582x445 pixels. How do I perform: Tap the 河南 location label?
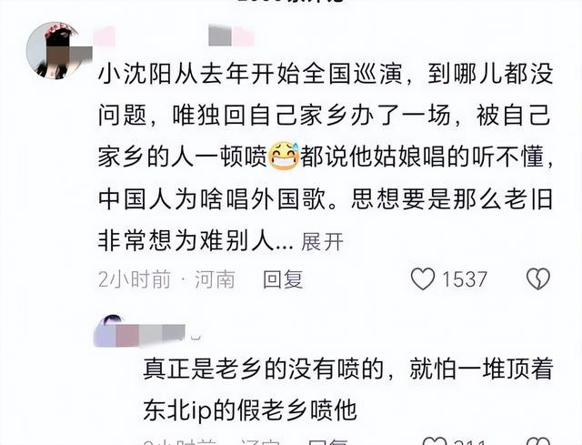point(215,279)
